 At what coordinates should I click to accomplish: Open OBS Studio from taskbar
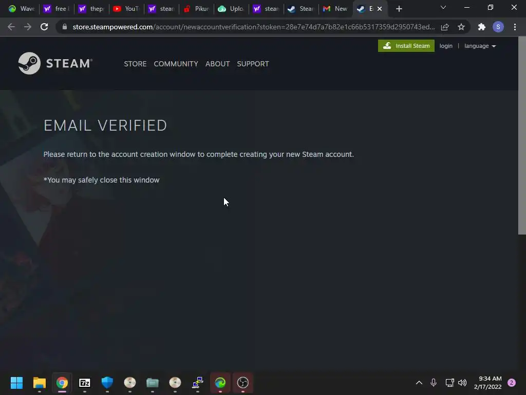(243, 383)
